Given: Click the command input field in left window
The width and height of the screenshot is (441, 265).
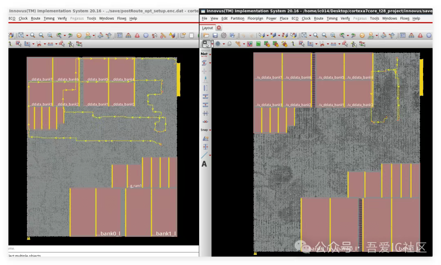Looking at the screenshot, I should tap(103, 248).
